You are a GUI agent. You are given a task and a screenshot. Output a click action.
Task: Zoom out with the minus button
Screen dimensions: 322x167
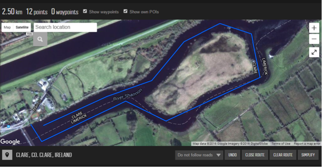pyautogui.click(x=314, y=39)
